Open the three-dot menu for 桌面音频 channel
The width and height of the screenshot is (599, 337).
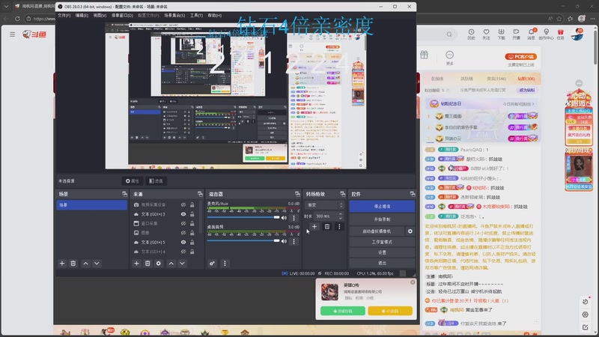tap(294, 241)
